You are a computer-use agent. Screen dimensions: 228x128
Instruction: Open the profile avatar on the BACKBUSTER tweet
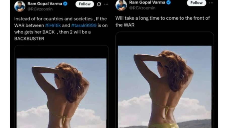pyautogui.click(x=20, y=6)
